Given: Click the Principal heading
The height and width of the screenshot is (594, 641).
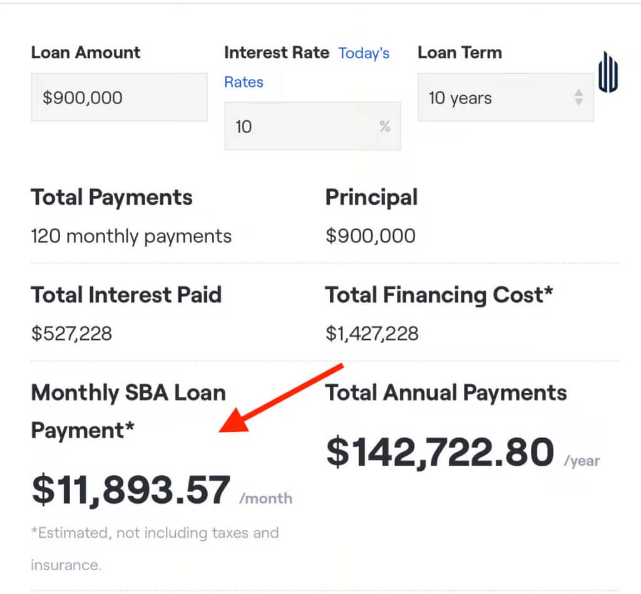Looking at the screenshot, I should pos(371,198).
